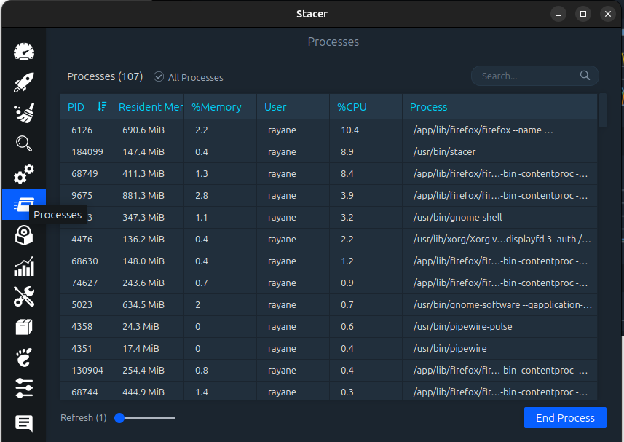Select the /usr/bin/gnome-shell process row
This screenshot has height=442, width=624.
(x=328, y=218)
